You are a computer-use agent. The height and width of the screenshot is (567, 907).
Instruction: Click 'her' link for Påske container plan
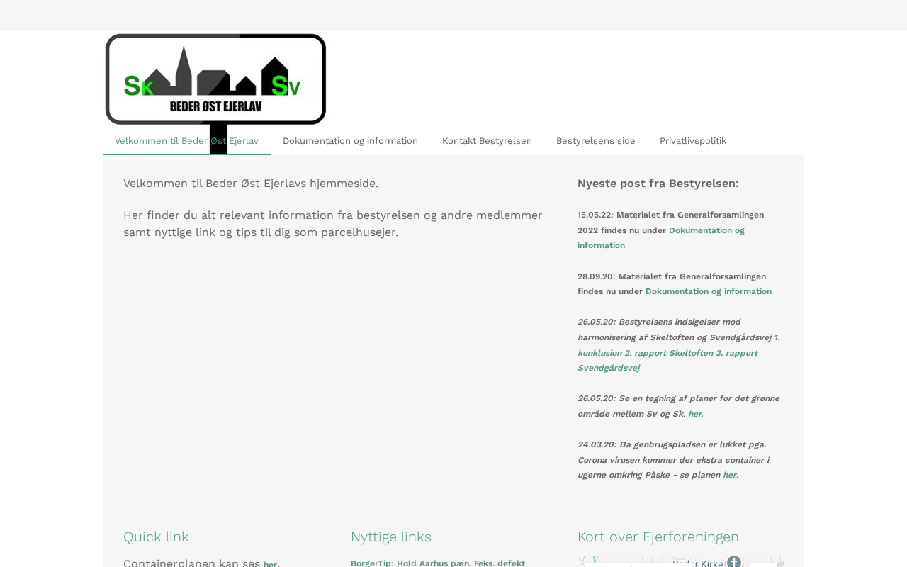pos(730,475)
